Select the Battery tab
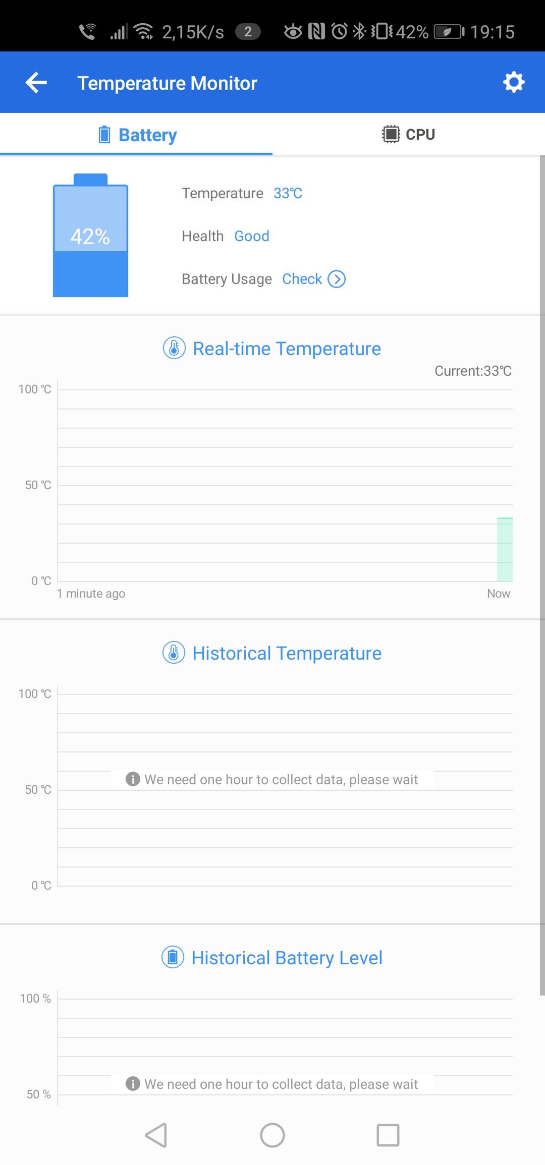Screen dimensions: 545x1165 point(136,134)
